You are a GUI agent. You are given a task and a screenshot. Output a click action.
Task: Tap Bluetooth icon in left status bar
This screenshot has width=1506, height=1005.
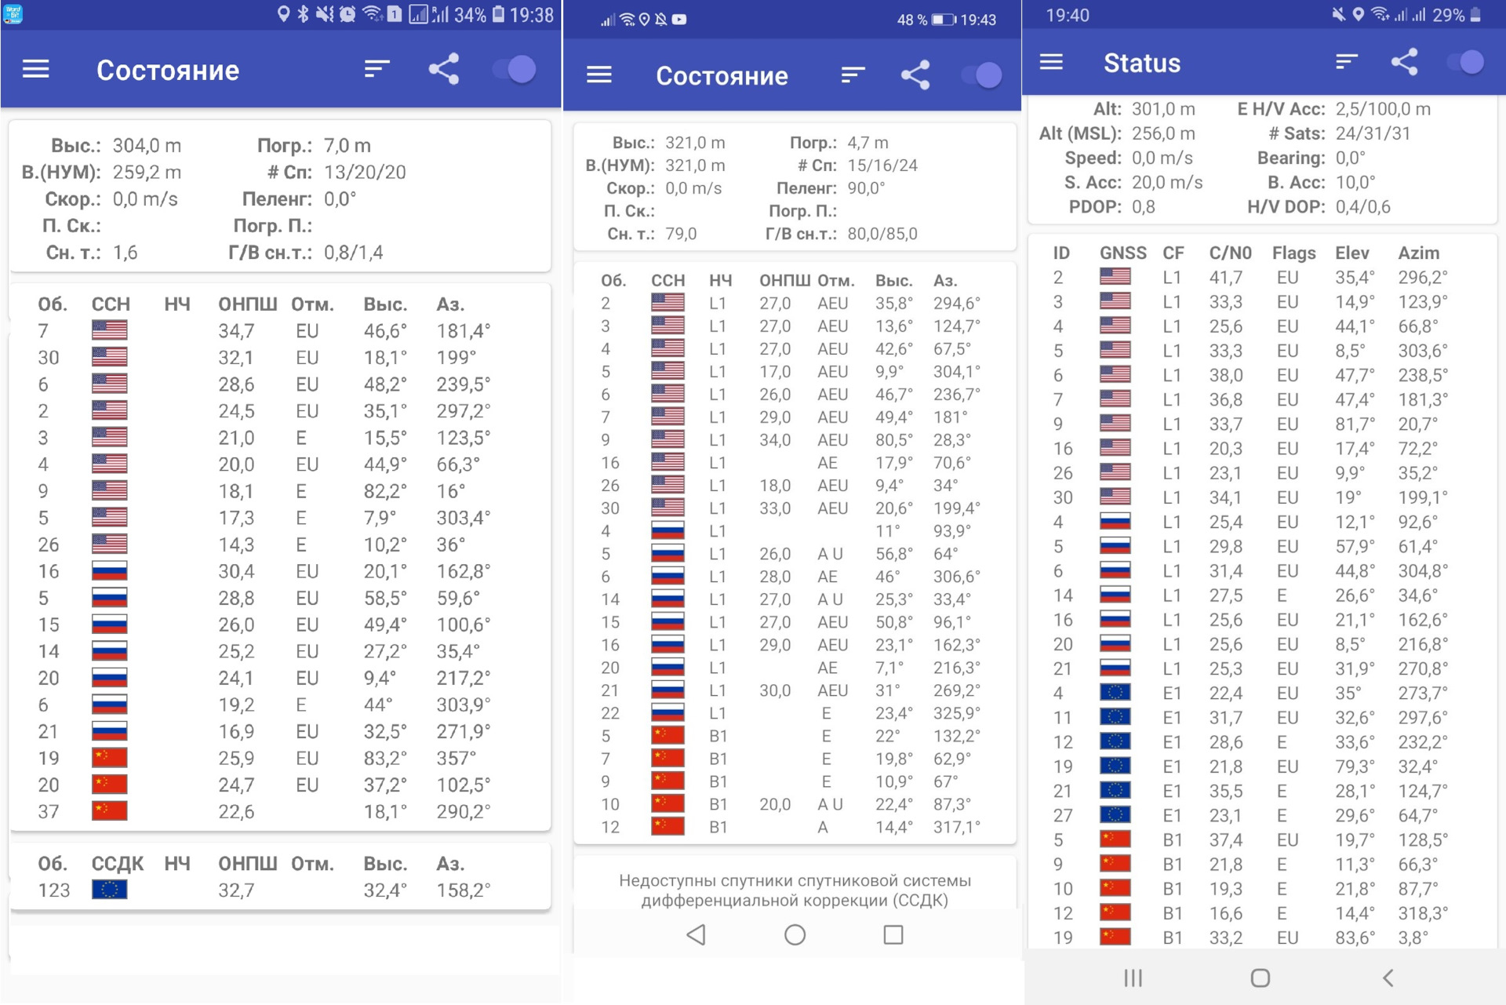point(303,14)
